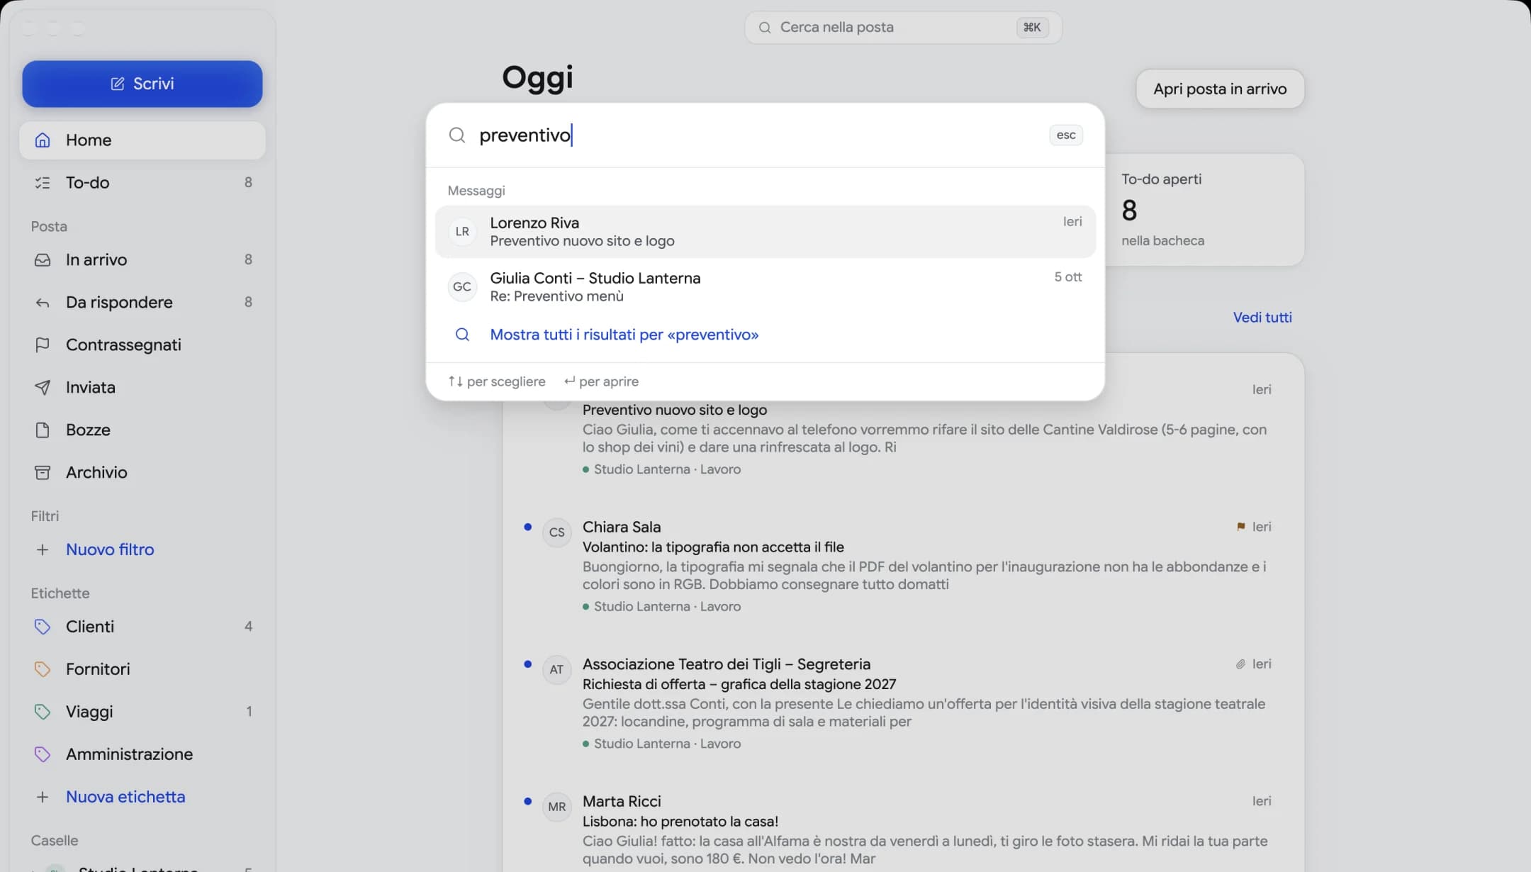Click Apri posta in arrivo button
This screenshot has height=872, width=1531.
point(1220,89)
